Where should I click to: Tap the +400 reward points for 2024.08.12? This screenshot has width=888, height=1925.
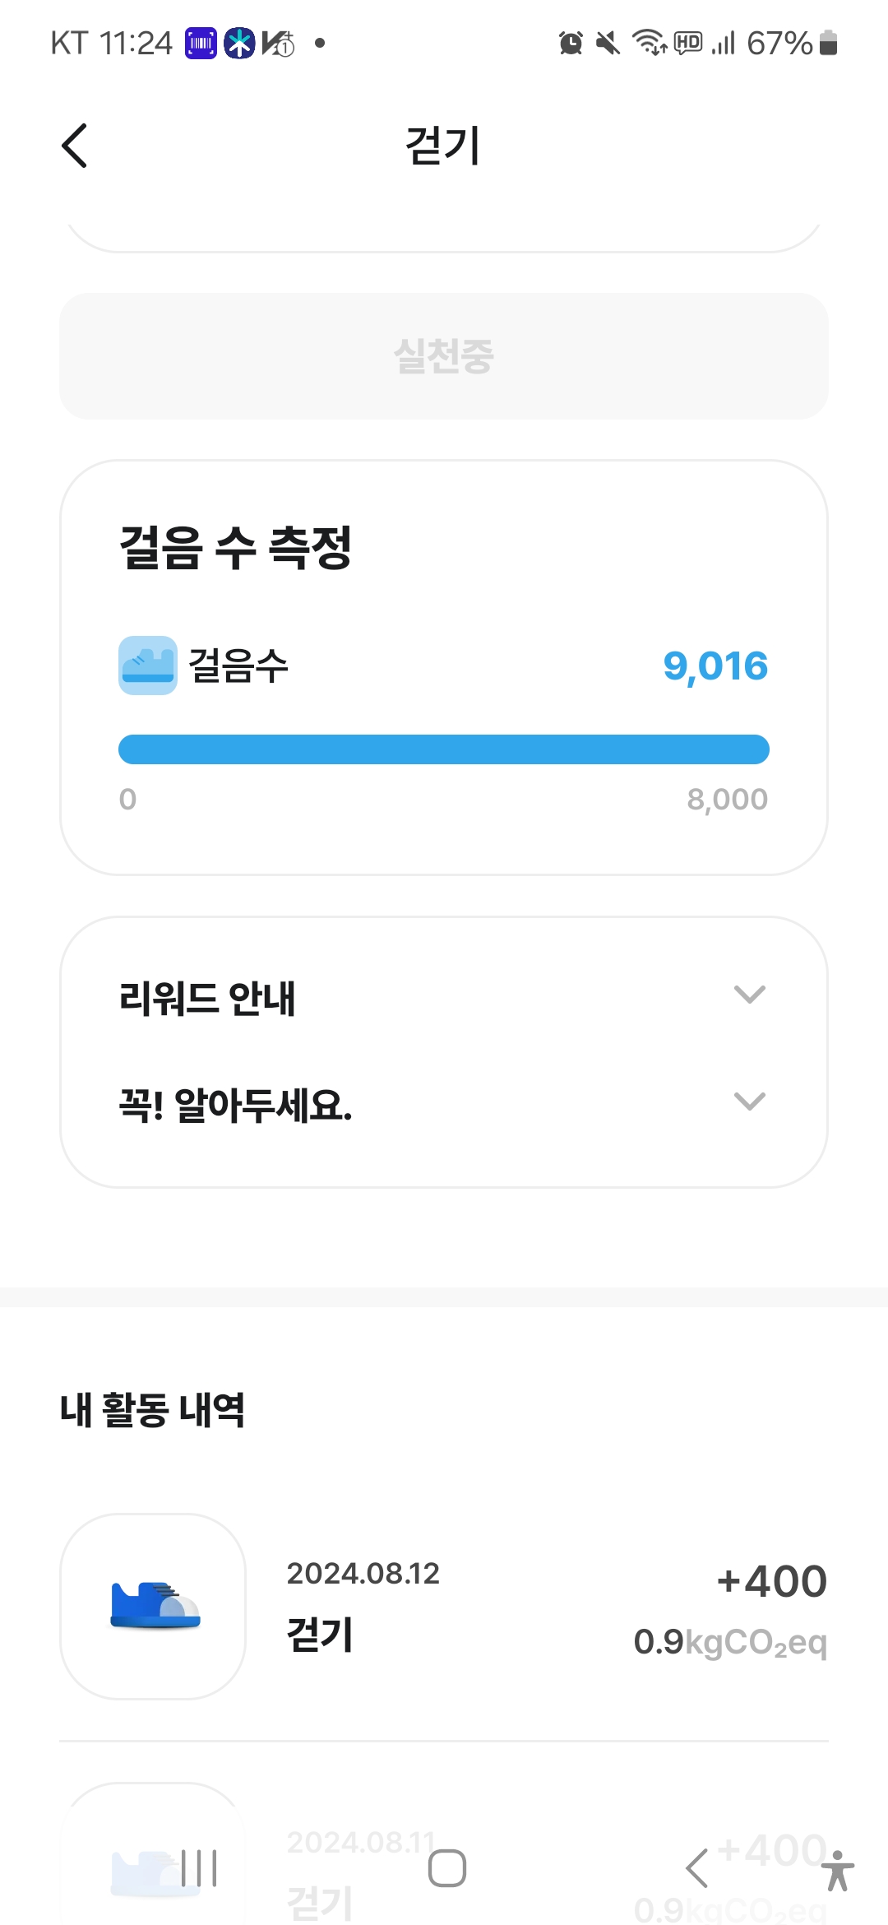771,1581
